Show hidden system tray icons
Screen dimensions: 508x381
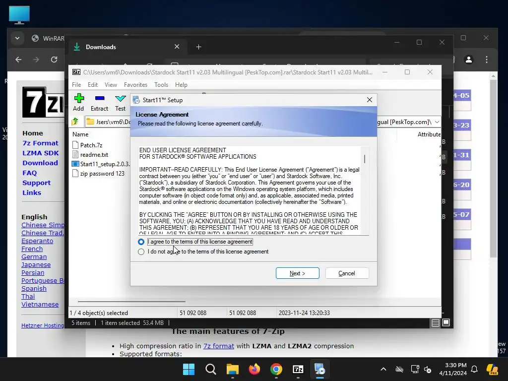click(383, 369)
